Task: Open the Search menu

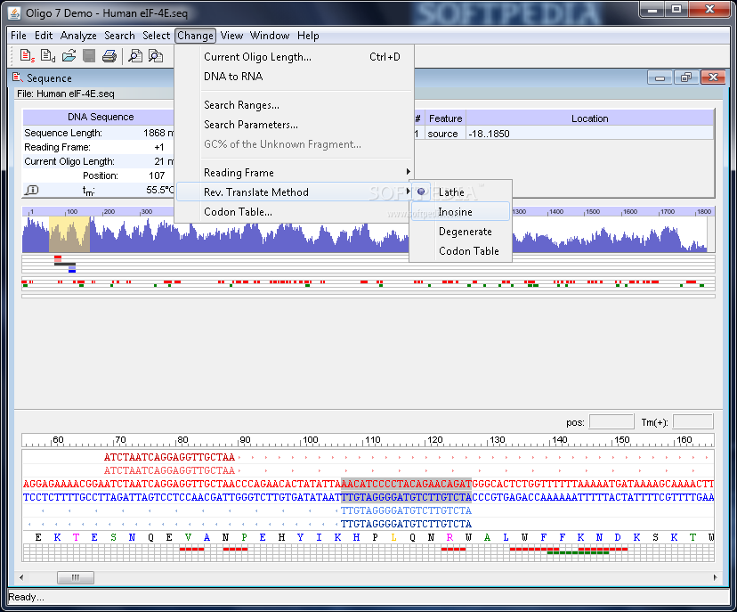Action: point(119,36)
